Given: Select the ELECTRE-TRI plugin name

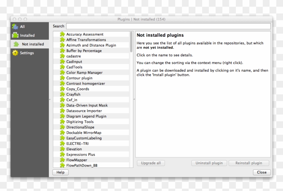Looking at the screenshot, I should pos(77,144).
